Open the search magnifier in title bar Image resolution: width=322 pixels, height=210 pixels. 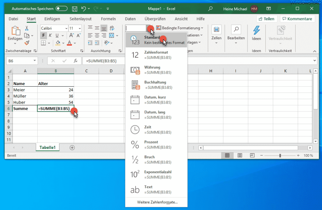coord(210,9)
